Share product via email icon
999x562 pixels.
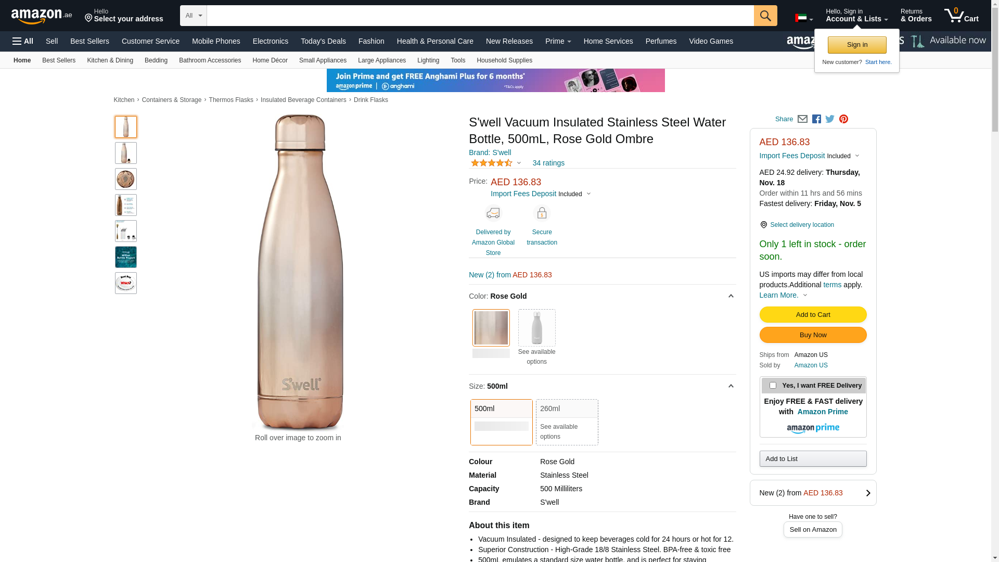802,119
